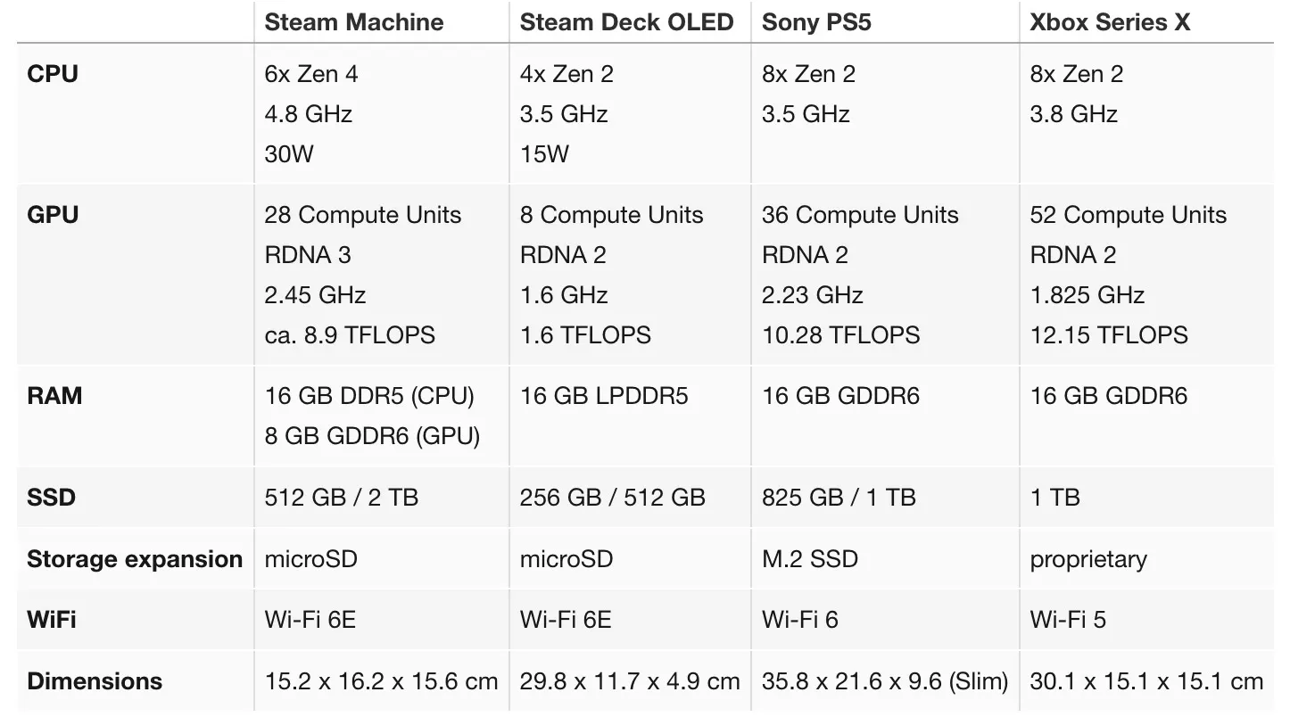Click the Steam Deck OLED column header
The height and width of the screenshot is (717, 1290).
click(626, 22)
